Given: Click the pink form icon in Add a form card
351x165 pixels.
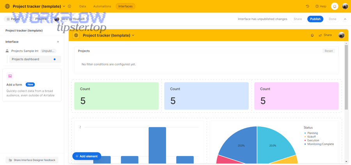Looking at the screenshot, I should coord(10,76).
